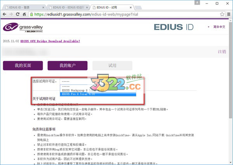Click the EDIUS ID header logo
233x165 pixels.
coord(174,27)
